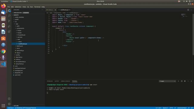Image resolution: width=194 pixels, height=109 pixels.
Task: Open the Selection menu
Action: point(18,7)
